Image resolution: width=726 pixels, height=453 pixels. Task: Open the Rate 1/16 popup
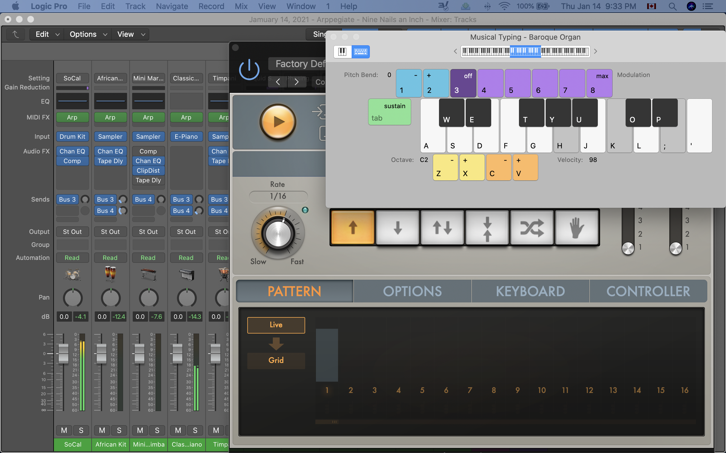pyautogui.click(x=278, y=196)
